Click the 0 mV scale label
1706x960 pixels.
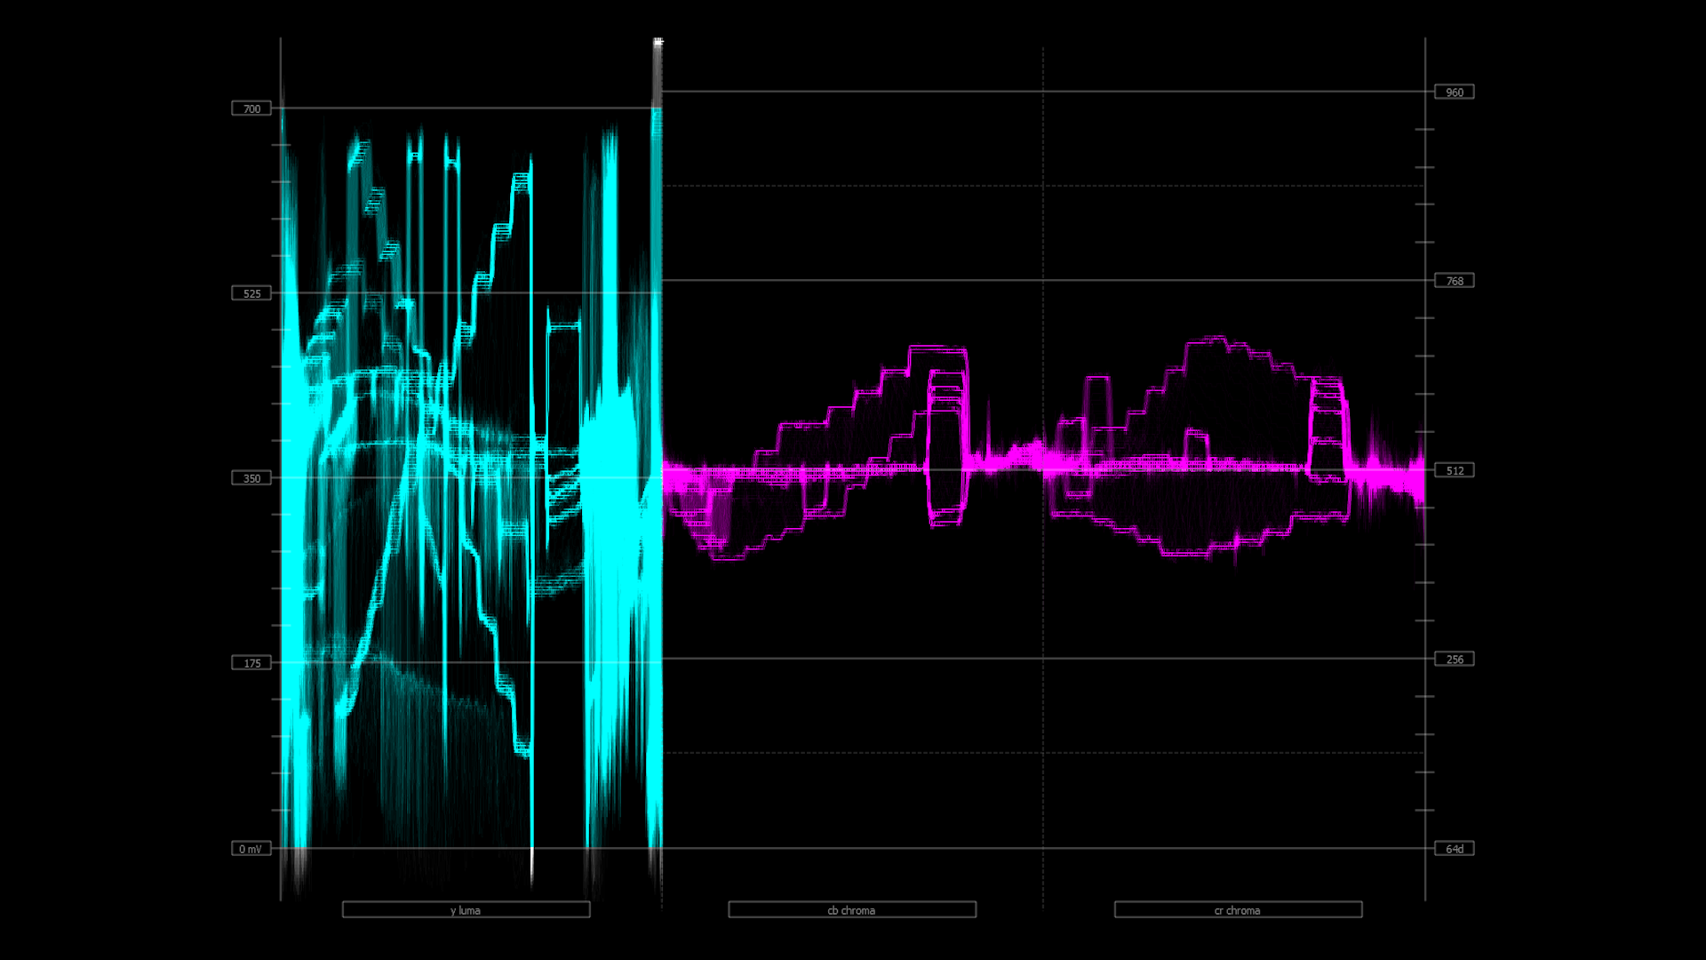[251, 849]
